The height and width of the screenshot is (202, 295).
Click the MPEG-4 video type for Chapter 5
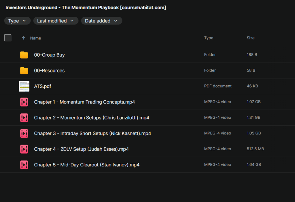point(218,165)
